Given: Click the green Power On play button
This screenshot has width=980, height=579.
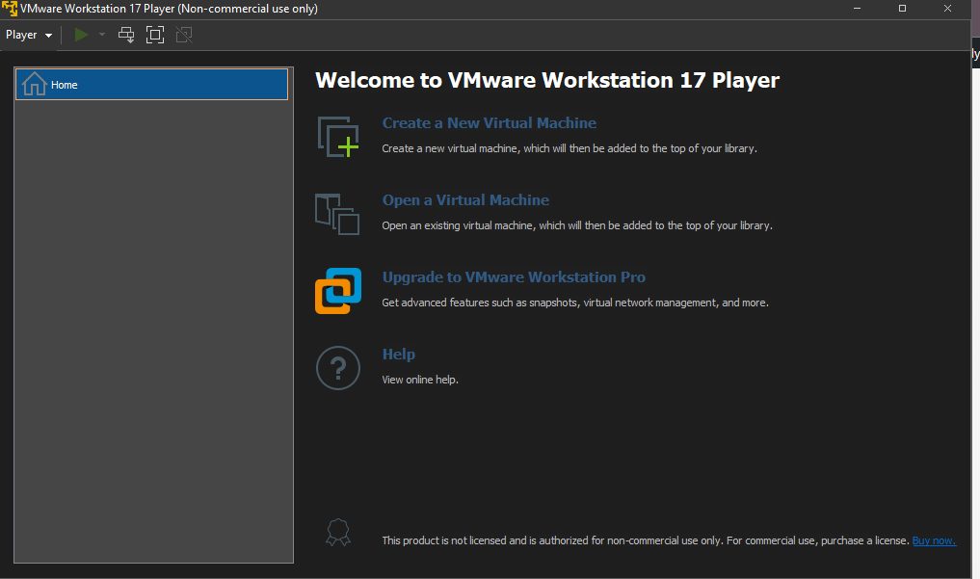Looking at the screenshot, I should coord(81,35).
